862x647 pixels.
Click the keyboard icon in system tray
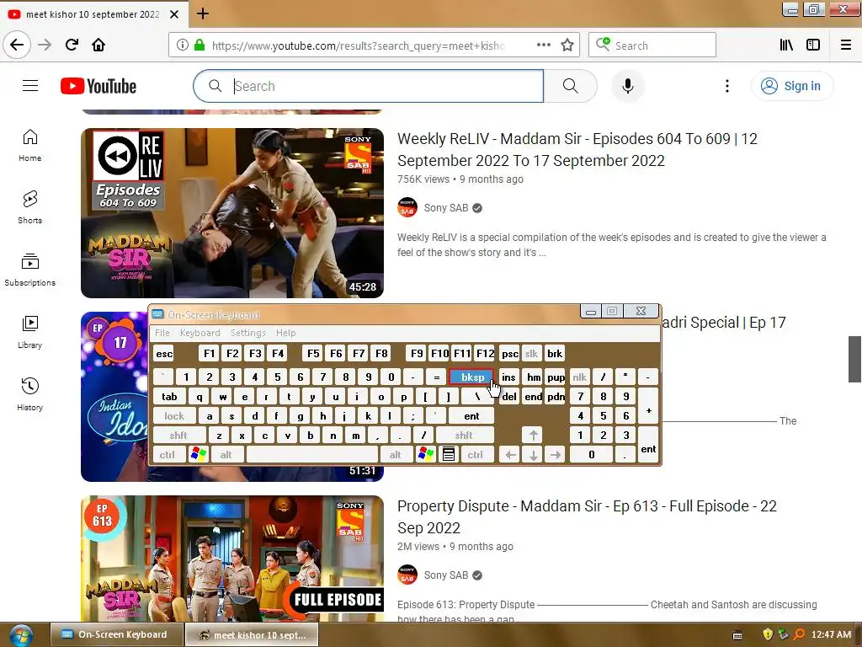(737, 635)
